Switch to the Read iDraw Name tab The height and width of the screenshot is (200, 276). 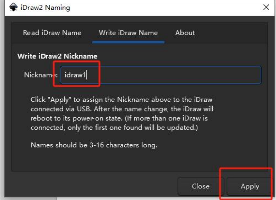click(x=52, y=33)
